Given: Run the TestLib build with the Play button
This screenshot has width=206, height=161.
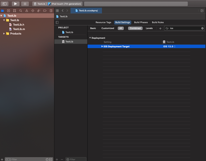Looking at the screenshot, I should tap(15, 4).
